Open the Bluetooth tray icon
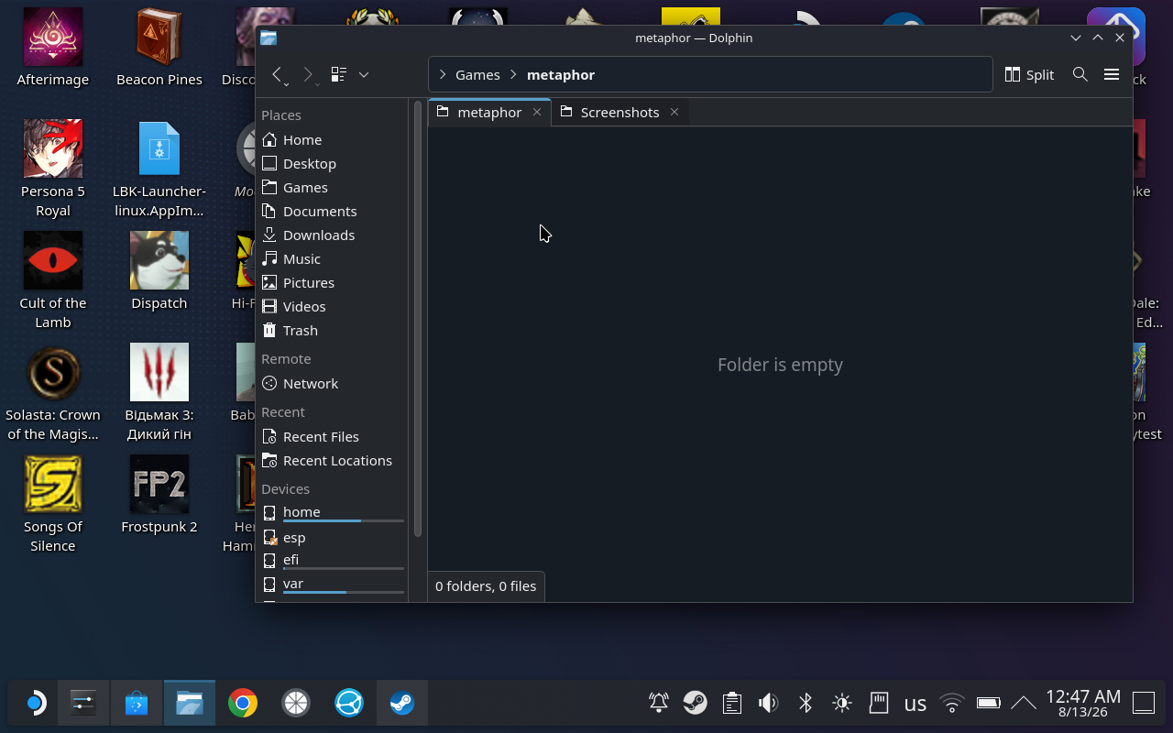1173x733 pixels. (x=806, y=704)
